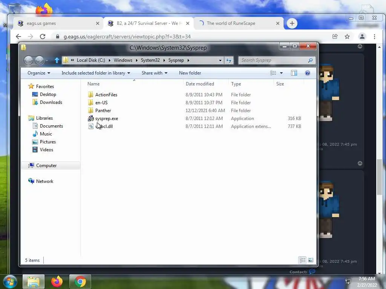Click the Explorer Back navigation button

point(28,60)
